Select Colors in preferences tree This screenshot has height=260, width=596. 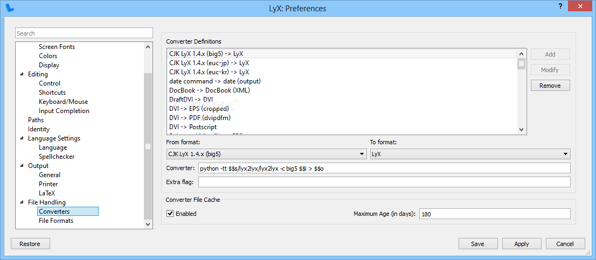pyautogui.click(x=48, y=56)
